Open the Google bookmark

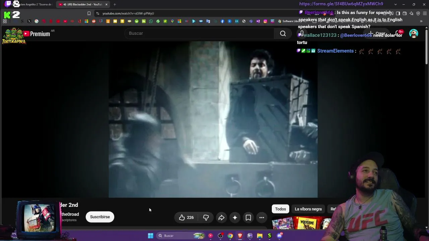[x=37, y=21]
